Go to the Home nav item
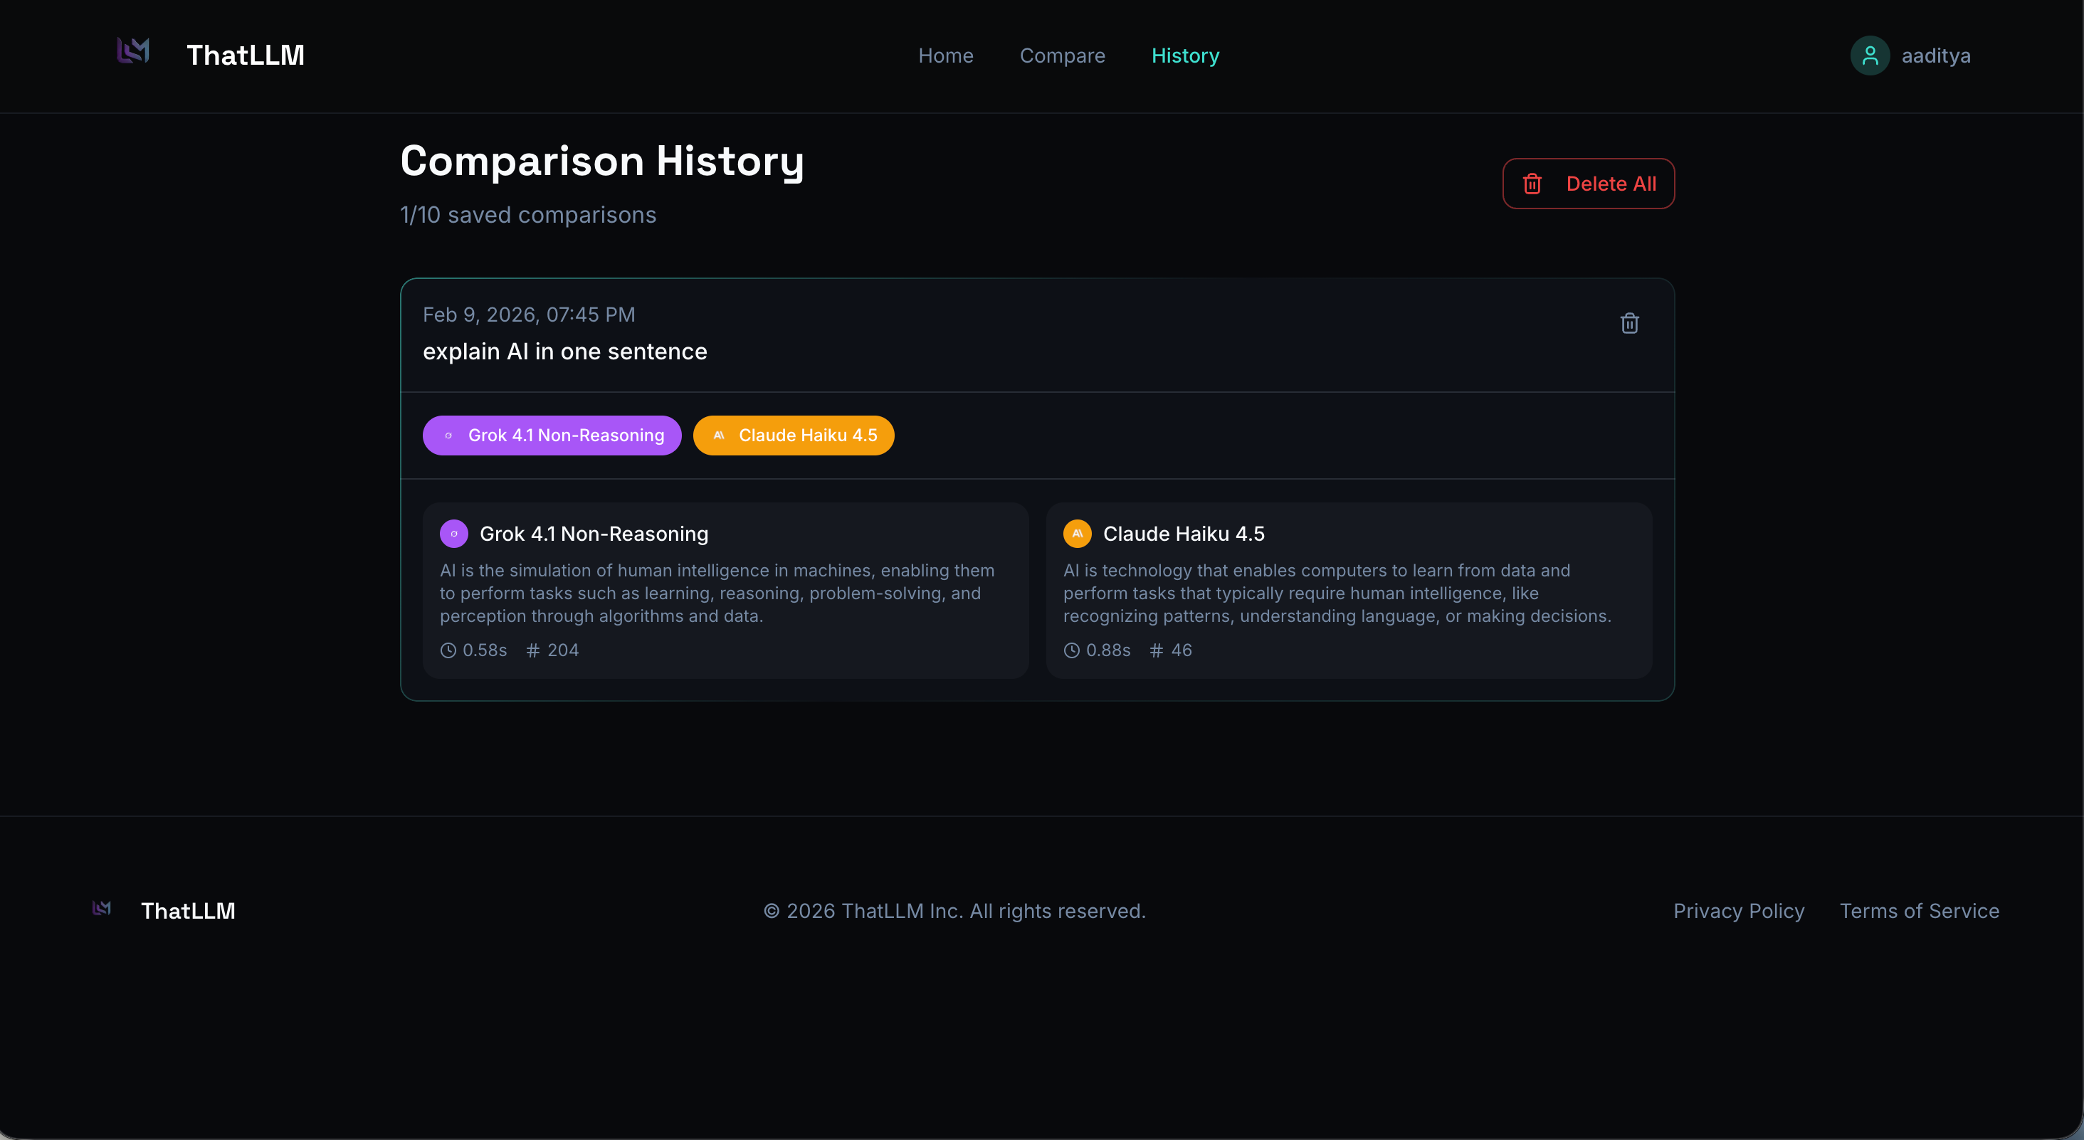The height and width of the screenshot is (1140, 2084). (x=945, y=56)
